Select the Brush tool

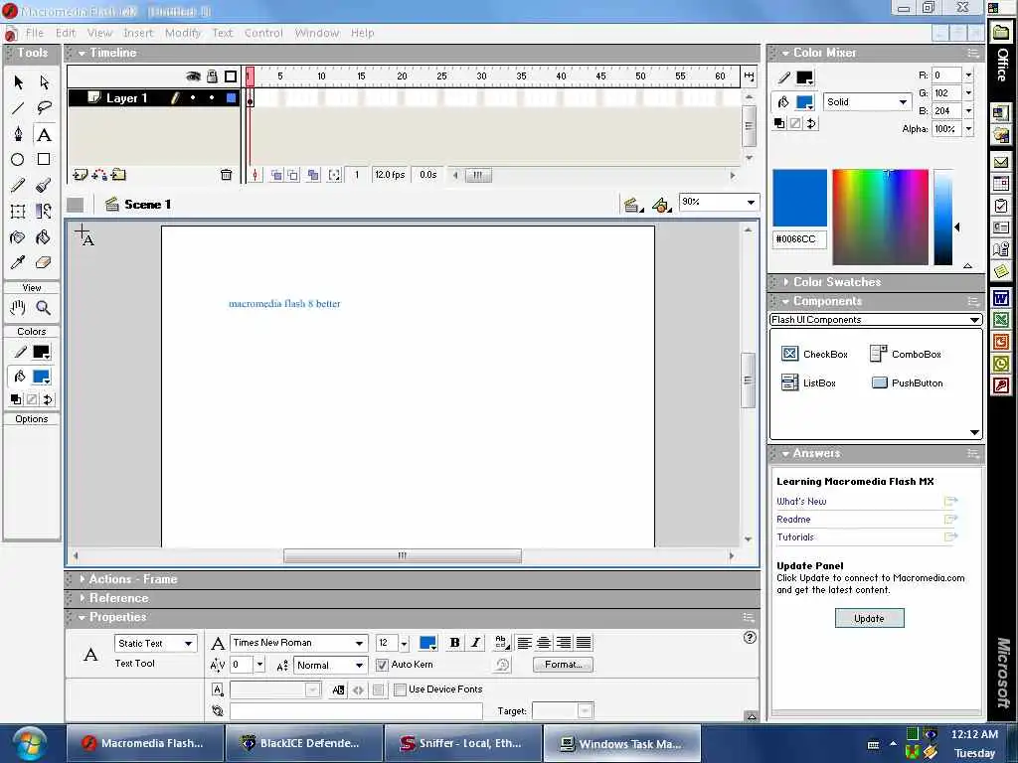pyautogui.click(x=44, y=185)
